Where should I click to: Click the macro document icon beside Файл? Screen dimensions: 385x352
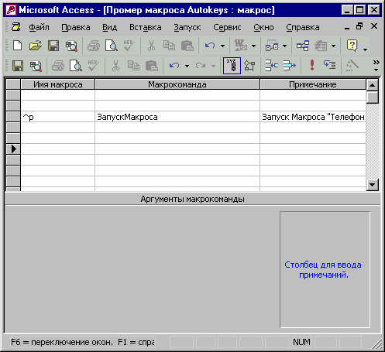pos(15,27)
